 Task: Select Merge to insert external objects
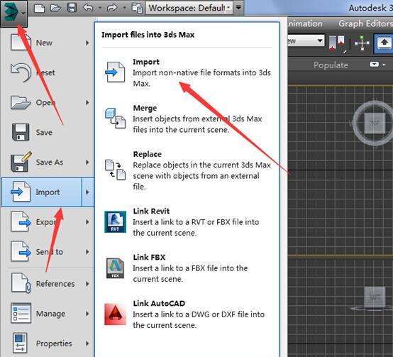(x=187, y=119)
